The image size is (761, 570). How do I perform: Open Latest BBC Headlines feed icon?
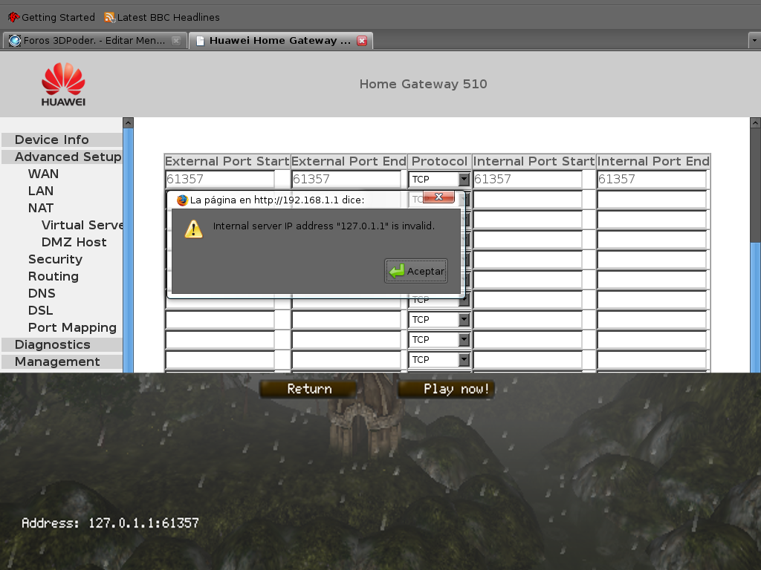[x=109, y=18]
